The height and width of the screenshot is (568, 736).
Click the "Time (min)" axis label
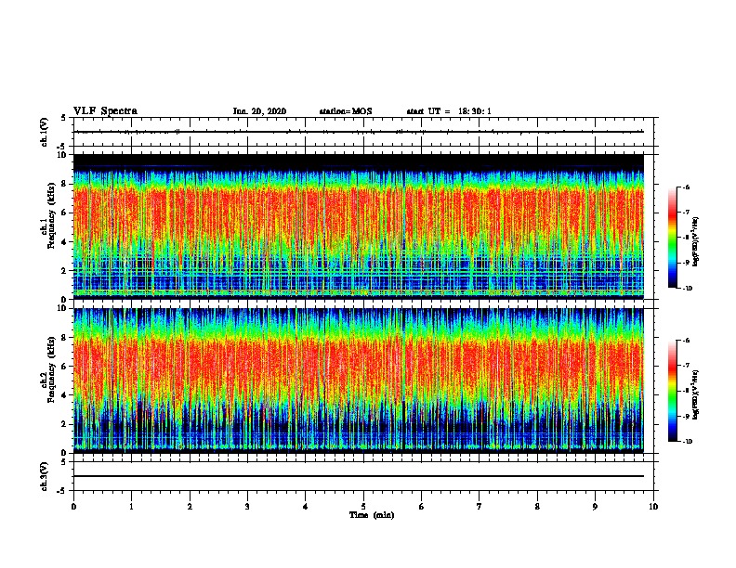[372, 515]
